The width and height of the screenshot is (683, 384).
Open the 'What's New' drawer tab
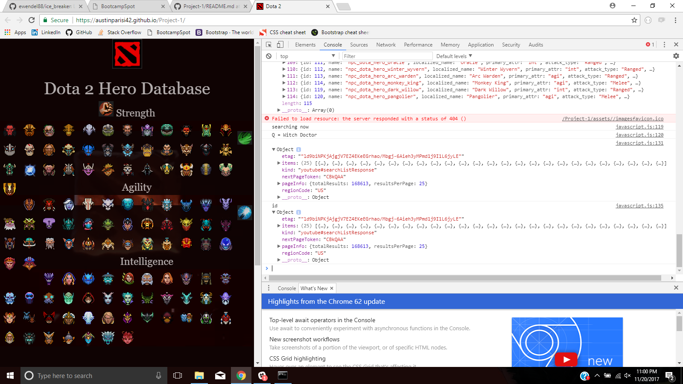[314, 288]
